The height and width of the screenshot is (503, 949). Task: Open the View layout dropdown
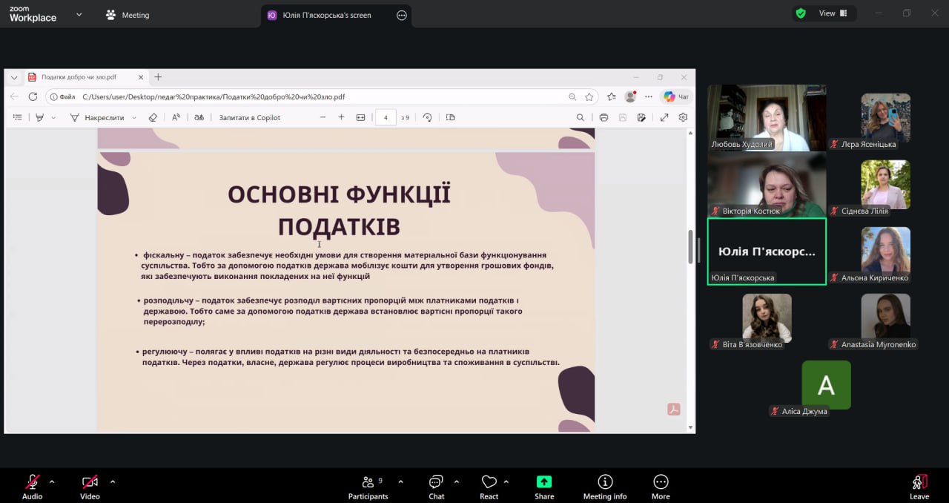point(833,13)
